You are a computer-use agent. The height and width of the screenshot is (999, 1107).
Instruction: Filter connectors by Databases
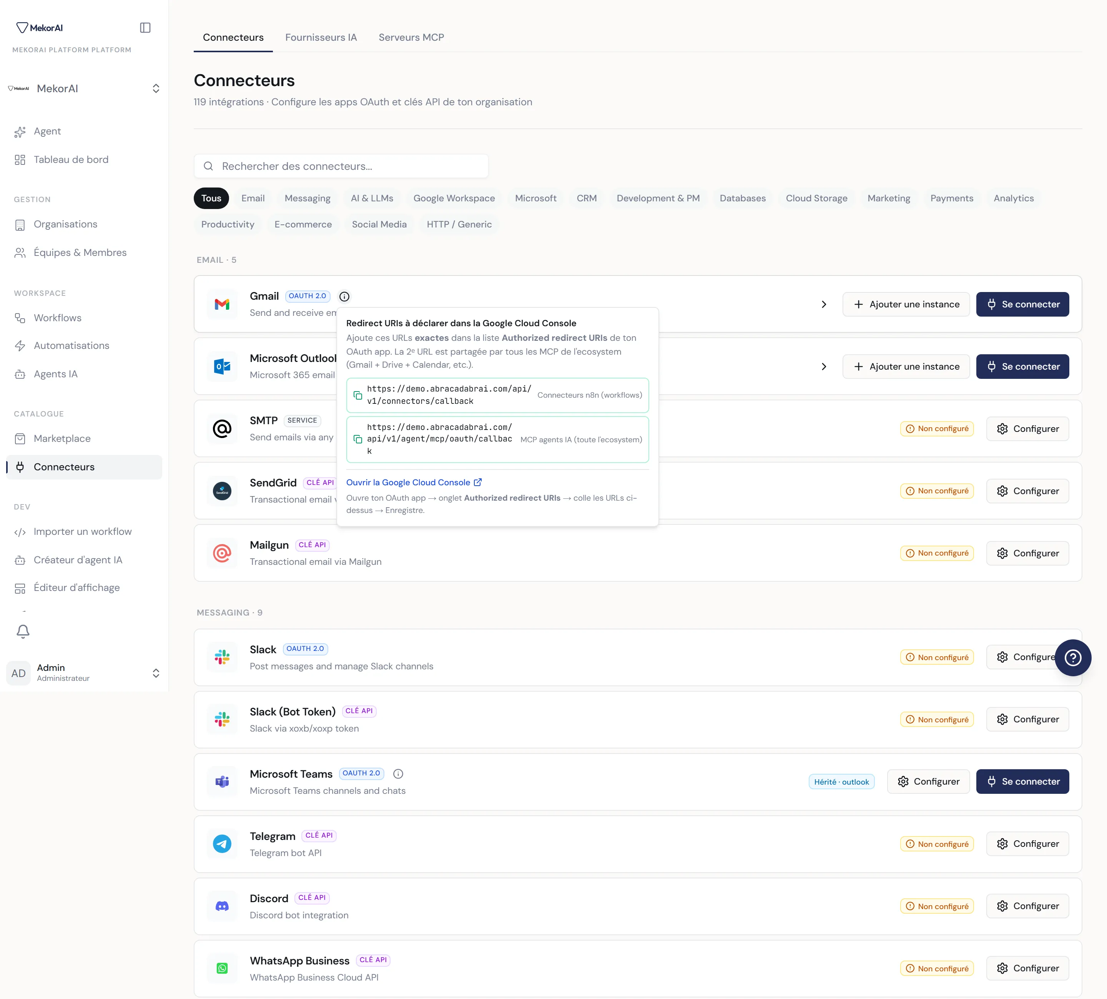(742, 198)
